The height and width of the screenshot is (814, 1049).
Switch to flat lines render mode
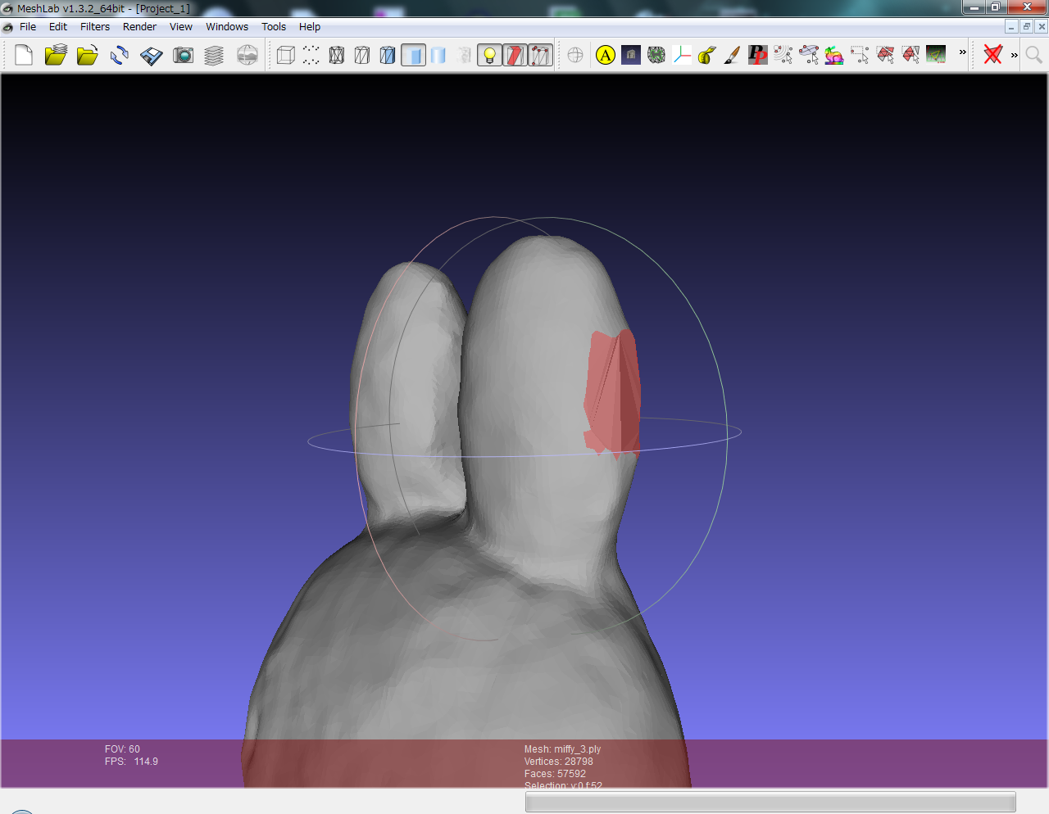[388, 55]
